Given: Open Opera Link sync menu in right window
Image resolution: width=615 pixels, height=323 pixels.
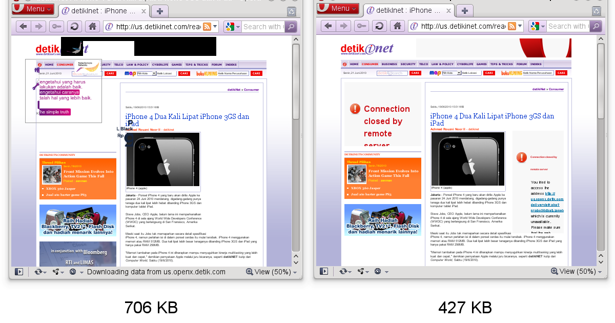Looking at the screenshot, I should coord(345,271).
